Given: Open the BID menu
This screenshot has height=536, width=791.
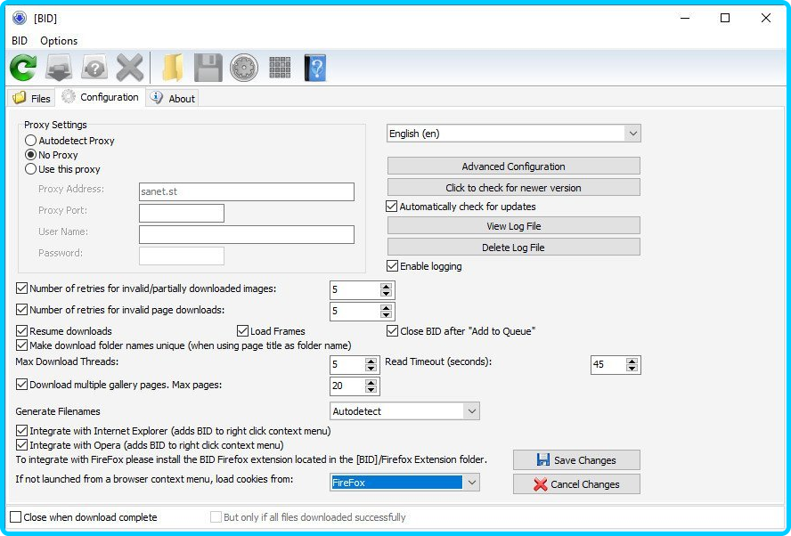Looking at the screenshot, I should point(20,41).
